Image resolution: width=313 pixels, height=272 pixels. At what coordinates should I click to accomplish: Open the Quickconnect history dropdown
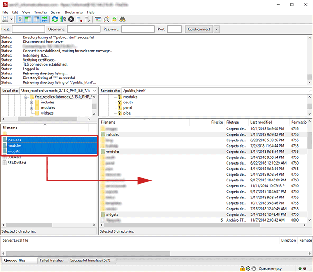[x=216, y=29]
